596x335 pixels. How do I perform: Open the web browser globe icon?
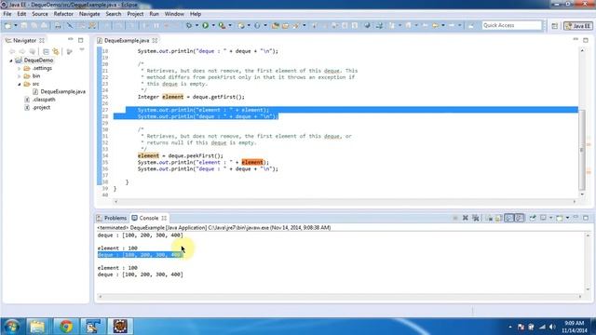click(367, 25)
